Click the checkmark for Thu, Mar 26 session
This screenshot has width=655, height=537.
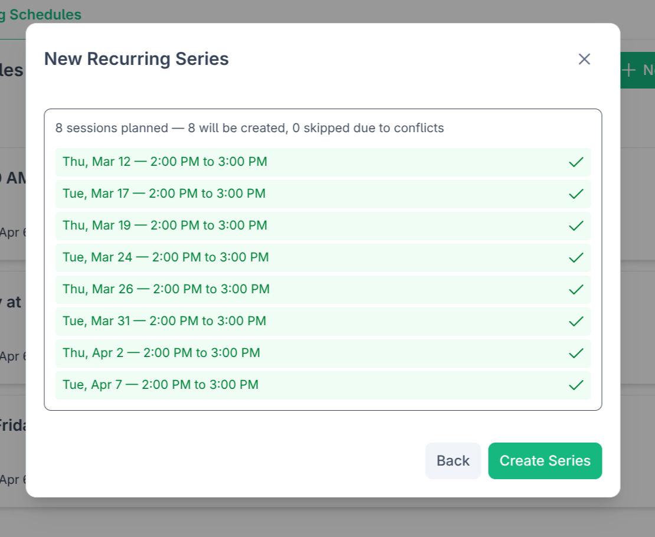(576, 289)
